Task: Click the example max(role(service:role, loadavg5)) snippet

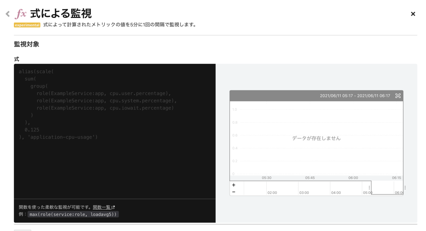Action: coord(73,214)
